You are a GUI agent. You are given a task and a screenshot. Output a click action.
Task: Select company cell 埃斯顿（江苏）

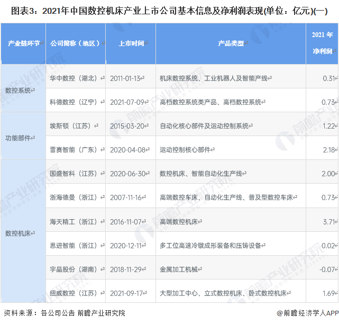[76, 124]
